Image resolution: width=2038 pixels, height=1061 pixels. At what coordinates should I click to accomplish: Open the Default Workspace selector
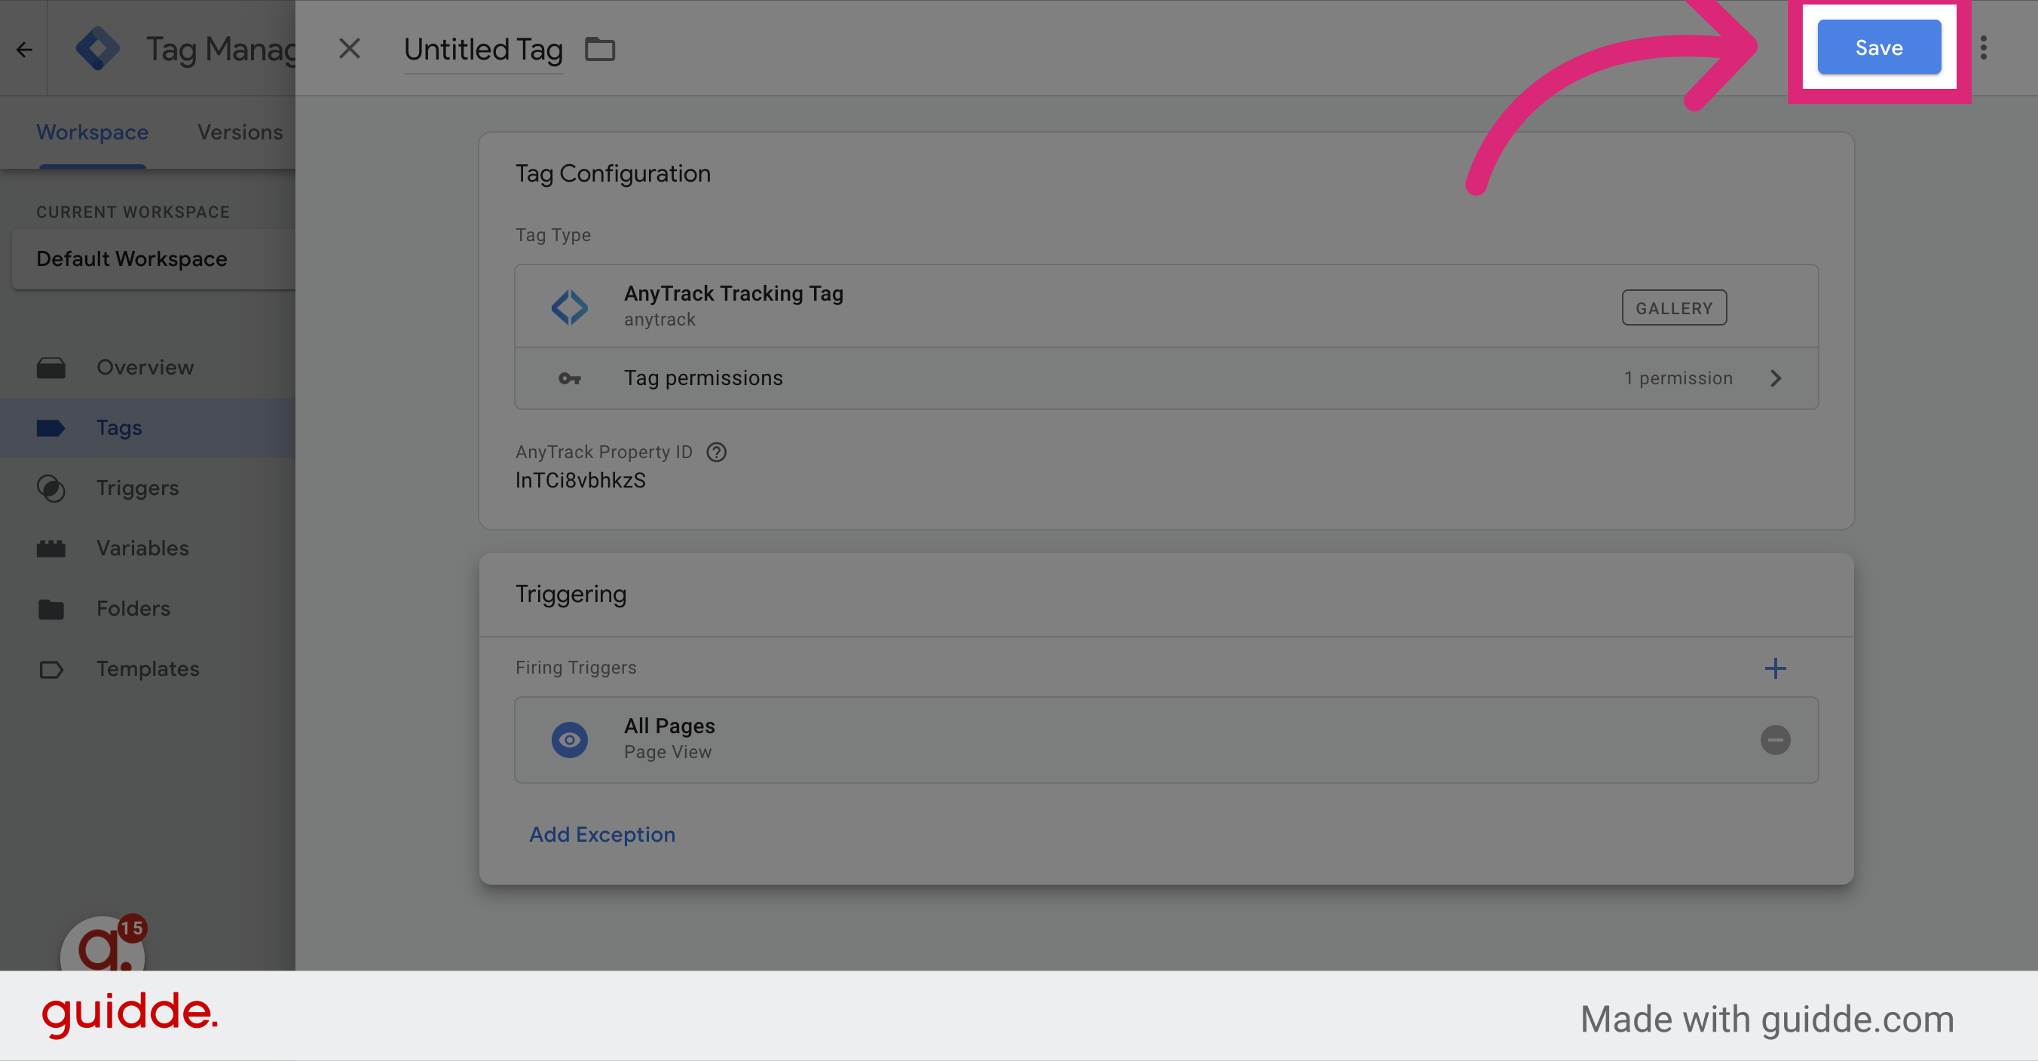point(155,258)
